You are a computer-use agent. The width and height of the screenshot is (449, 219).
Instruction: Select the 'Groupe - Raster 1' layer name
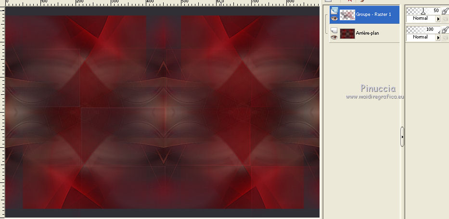[x=373, y=14]
